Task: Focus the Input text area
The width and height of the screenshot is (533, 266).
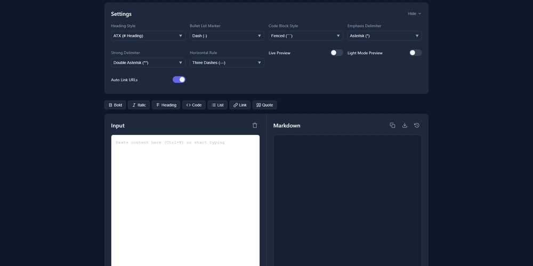Action: tap(185, 200)
